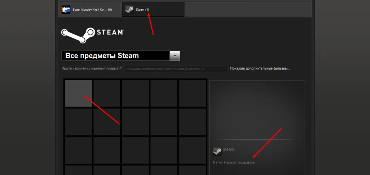Open the Super Monday Night Combat inventory tab
The width and height of the screenshot is (370, 175).
pyautogui.click(x=90, y=10)
